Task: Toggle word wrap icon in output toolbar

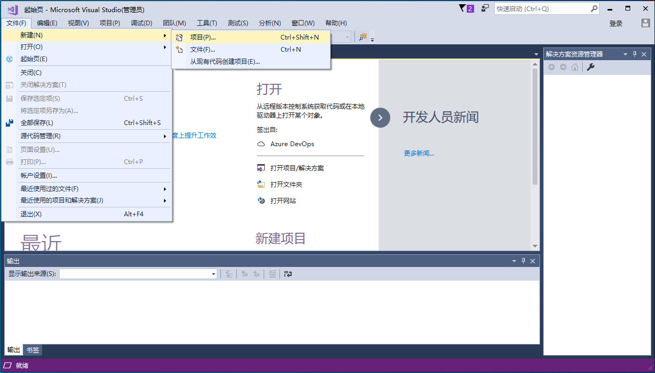Action: tap(288, 274)
